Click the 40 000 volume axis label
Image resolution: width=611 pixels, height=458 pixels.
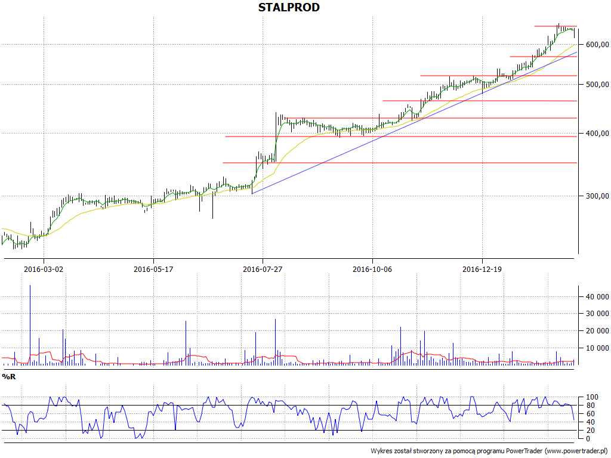click(x=597, y=297)
